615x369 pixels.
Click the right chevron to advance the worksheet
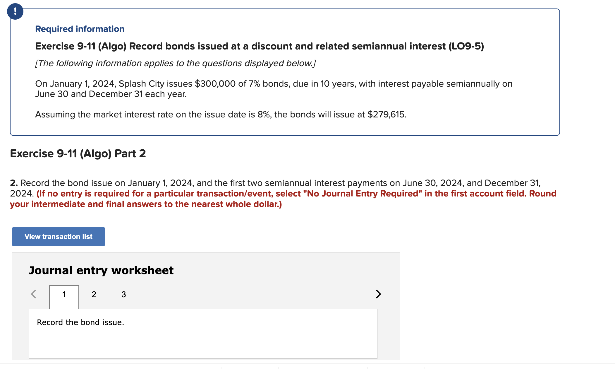[x=378, y=294]
